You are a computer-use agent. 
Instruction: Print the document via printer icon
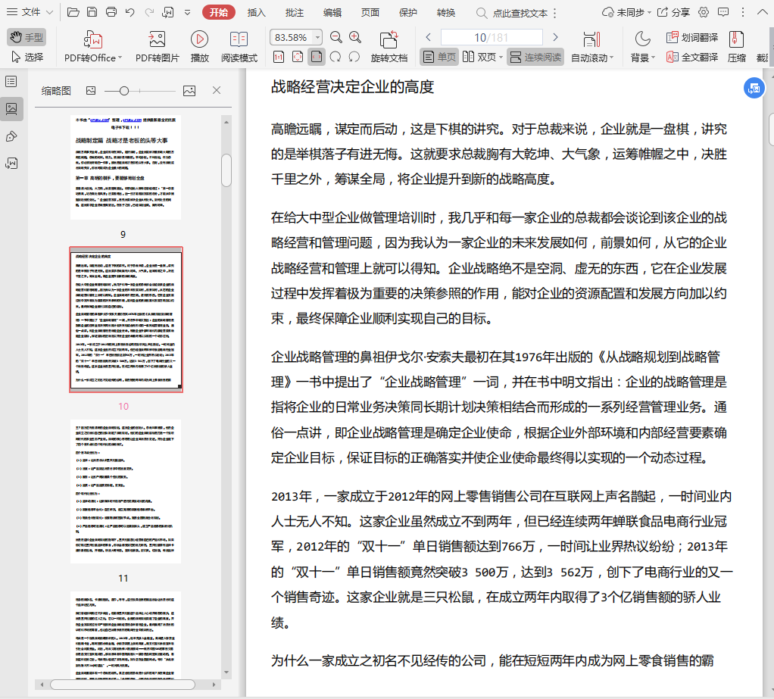click(x=111, y=12)
